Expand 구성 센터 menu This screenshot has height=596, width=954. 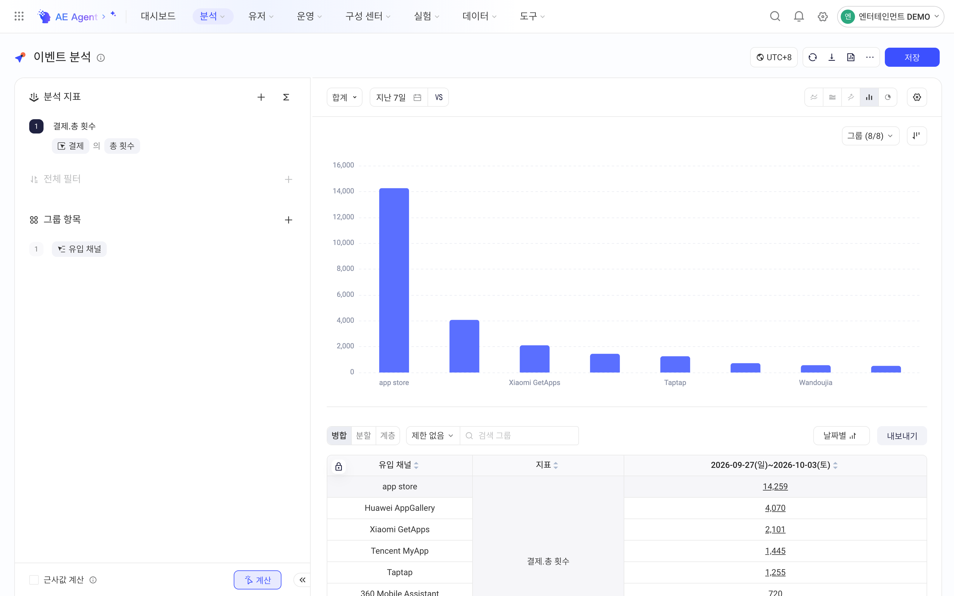click(x=368, y=16)
